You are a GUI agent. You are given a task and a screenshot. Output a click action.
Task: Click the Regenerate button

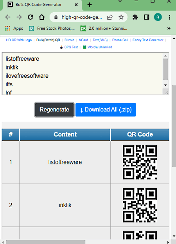click(54, 110)
